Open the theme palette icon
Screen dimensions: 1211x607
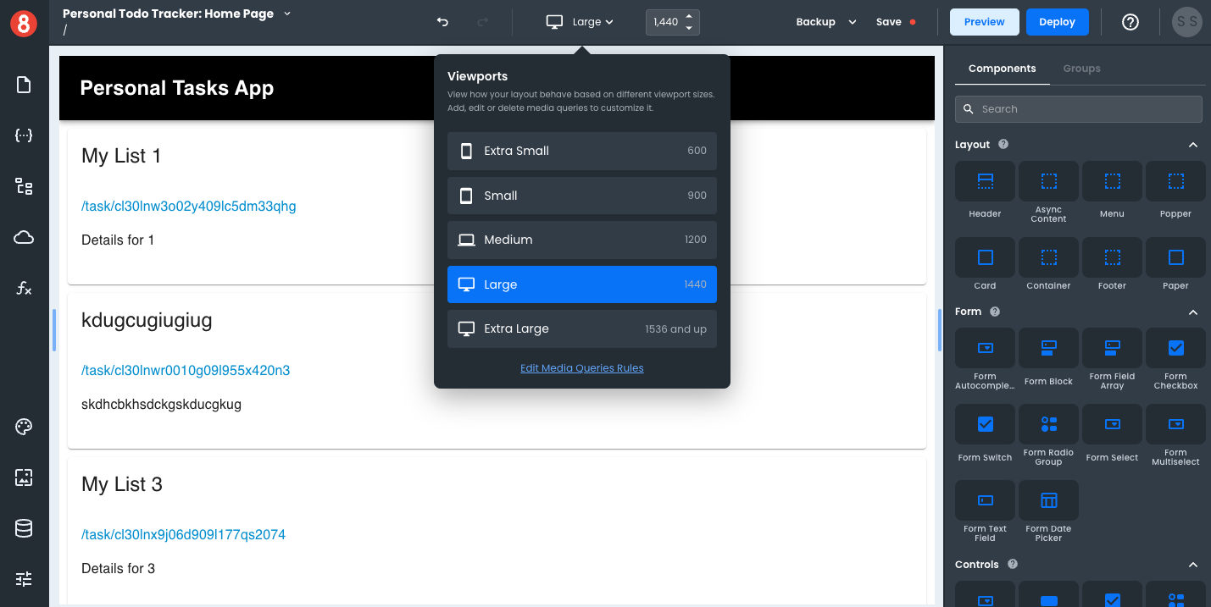(x=24, y=427)
